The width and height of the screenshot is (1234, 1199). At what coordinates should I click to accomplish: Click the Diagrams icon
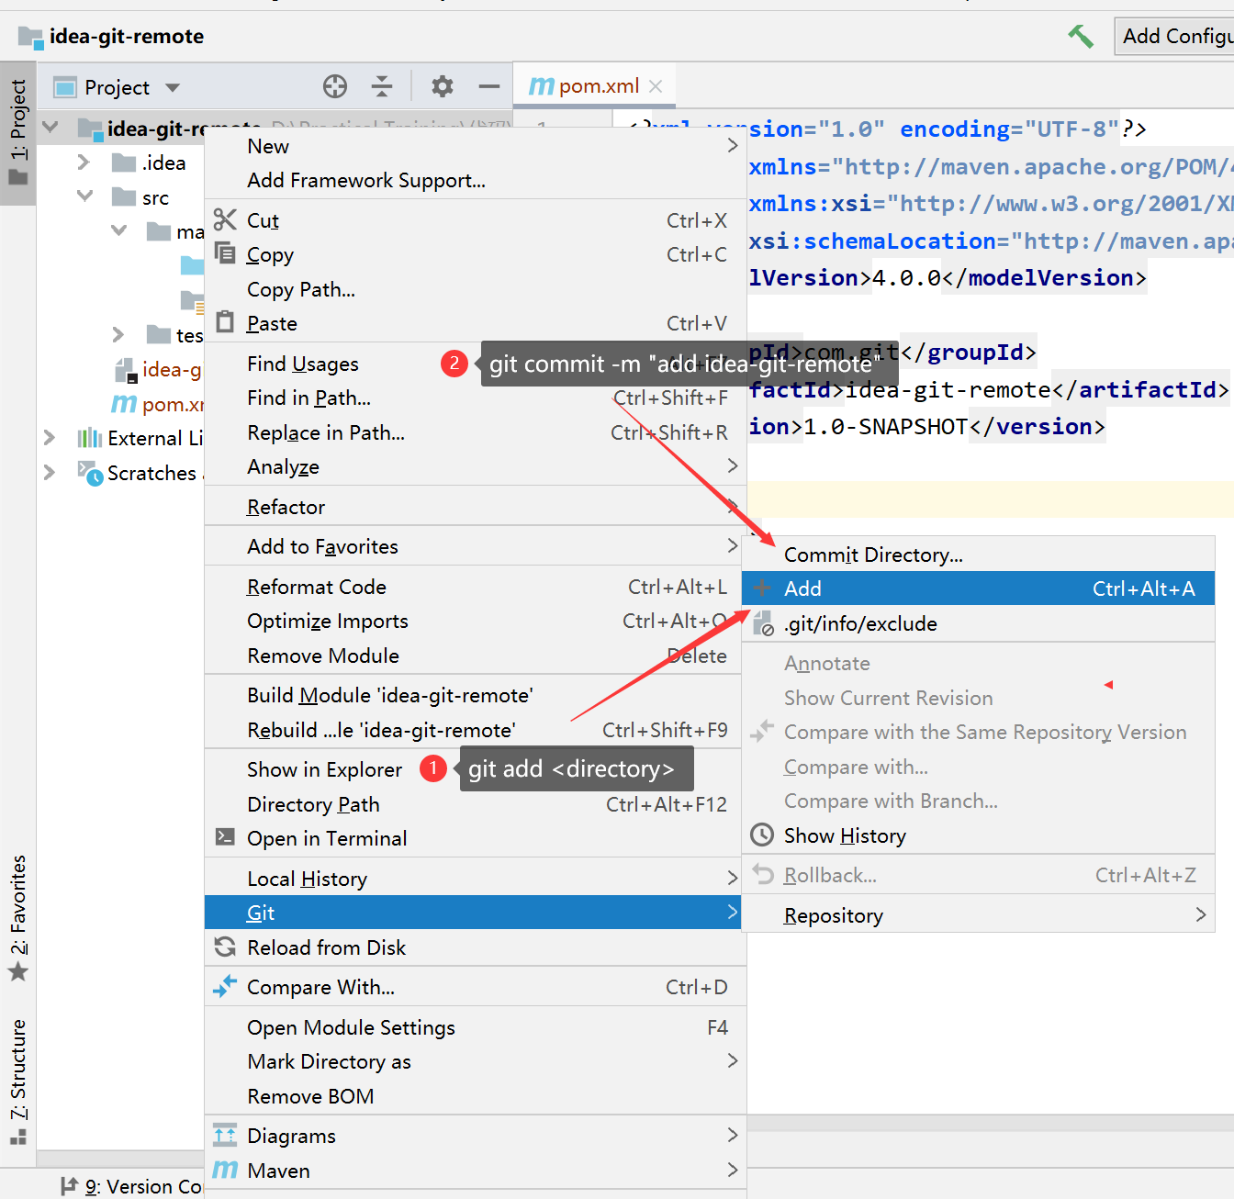click(225, 1136)
